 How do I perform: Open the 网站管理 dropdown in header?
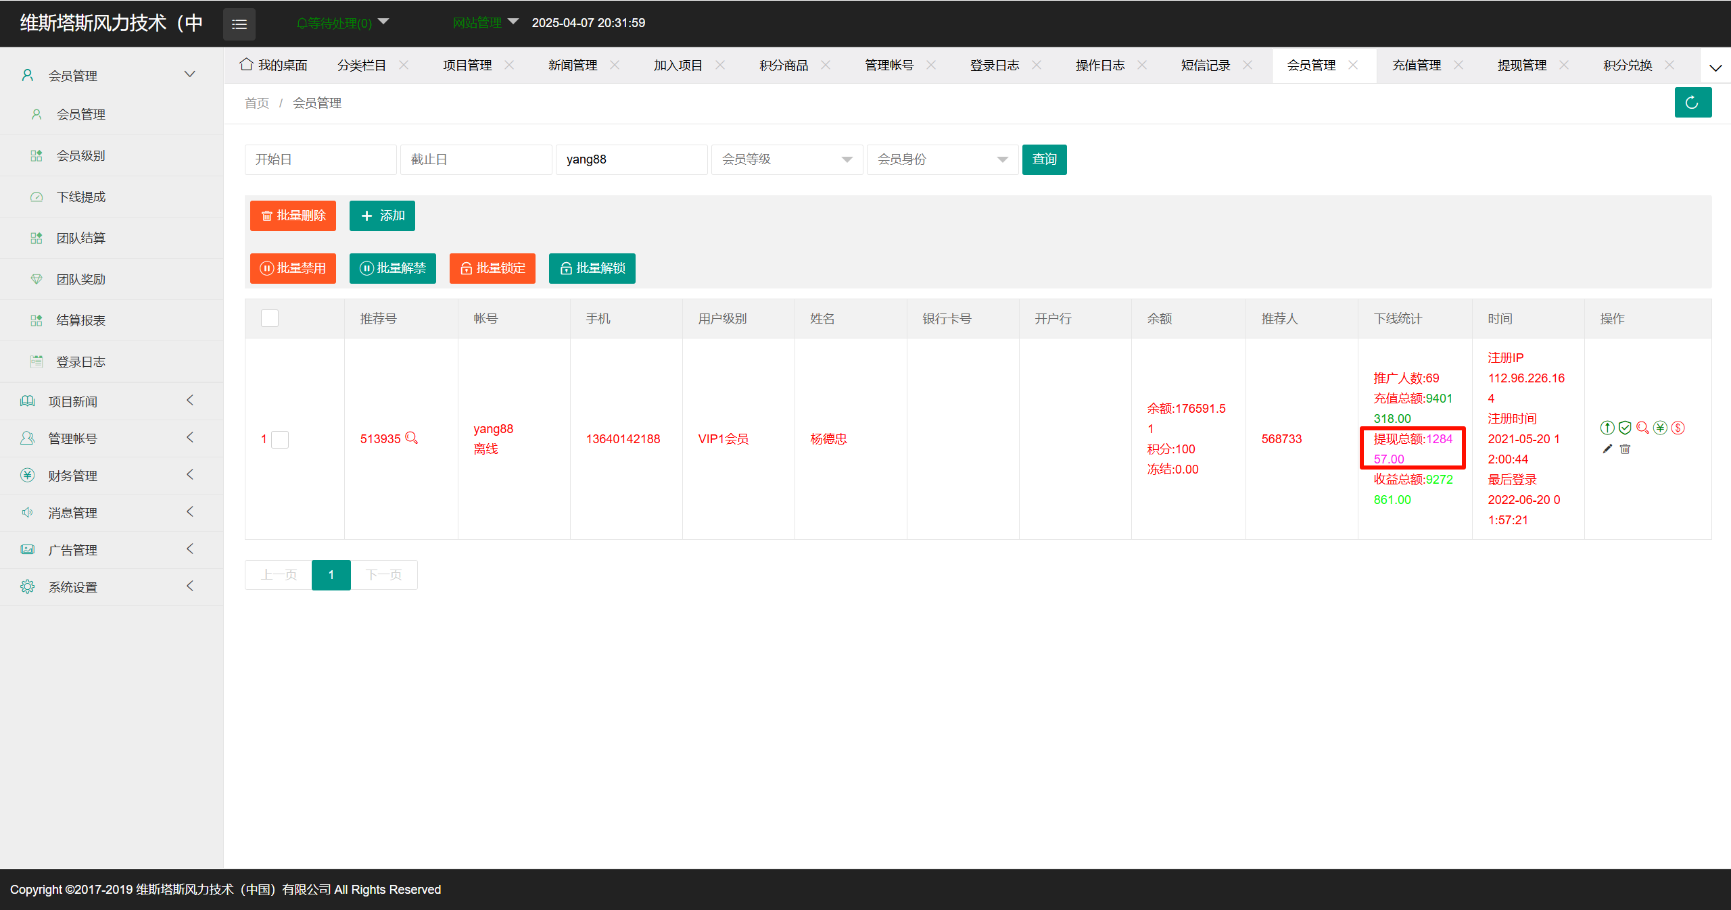[485, 22]
